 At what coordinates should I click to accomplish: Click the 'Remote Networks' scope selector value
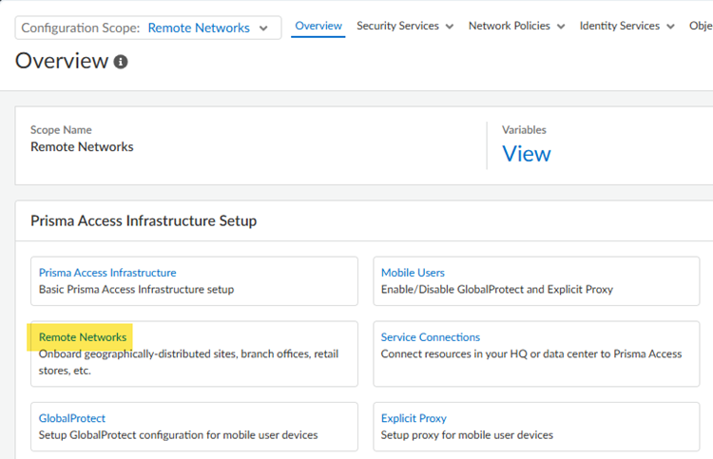199,29
